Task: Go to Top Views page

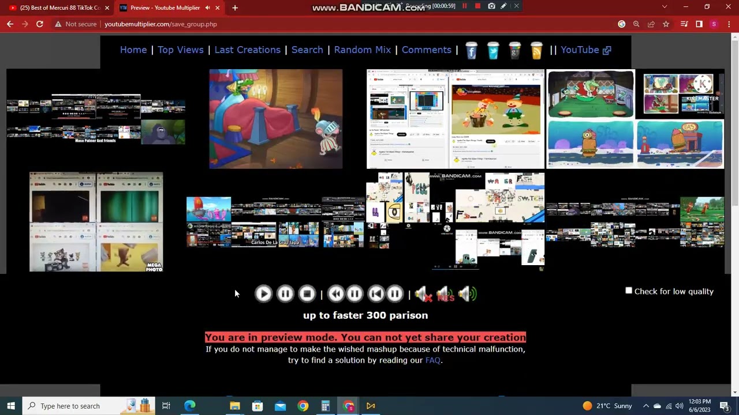Action: [x=181, y=50]
